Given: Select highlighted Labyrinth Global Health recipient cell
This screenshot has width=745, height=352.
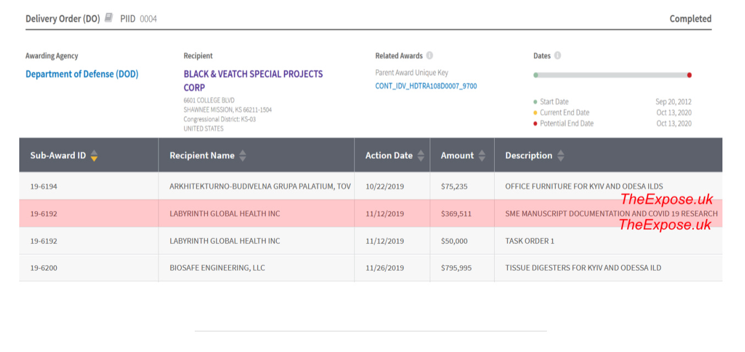Looking at the screenshot, I should (x=256, y=214).
